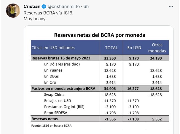Select the 'Reservas brutas 16 de mayo 2023' row
Image resolution: width=180 pixels, height=134 pixels.
click(100, 58)
